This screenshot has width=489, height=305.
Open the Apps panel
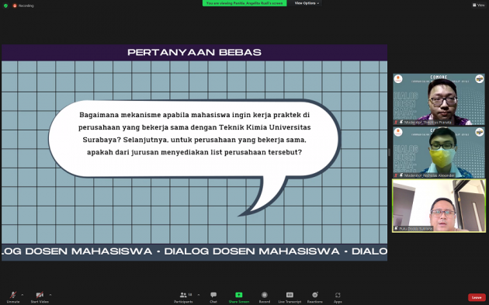point(338,296)
